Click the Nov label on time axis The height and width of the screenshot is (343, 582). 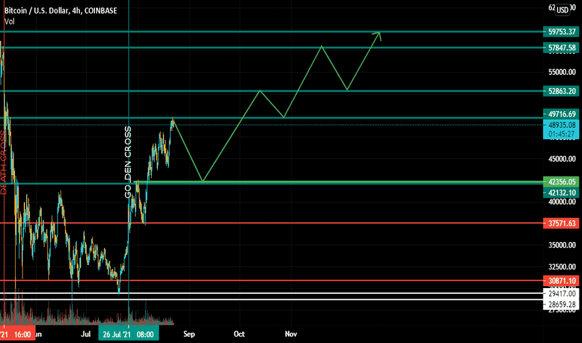pos(290,334)
